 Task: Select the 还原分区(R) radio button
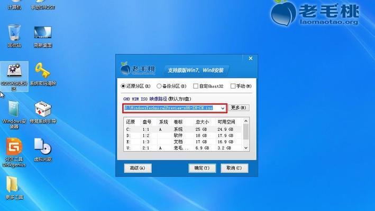tap(136, 86)
